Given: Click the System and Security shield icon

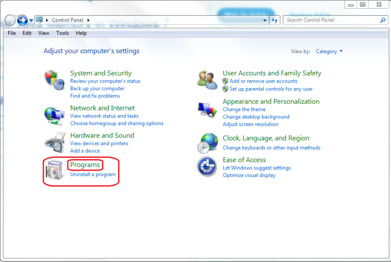Looking at the screenshot, I should click(x=54, y=80).
